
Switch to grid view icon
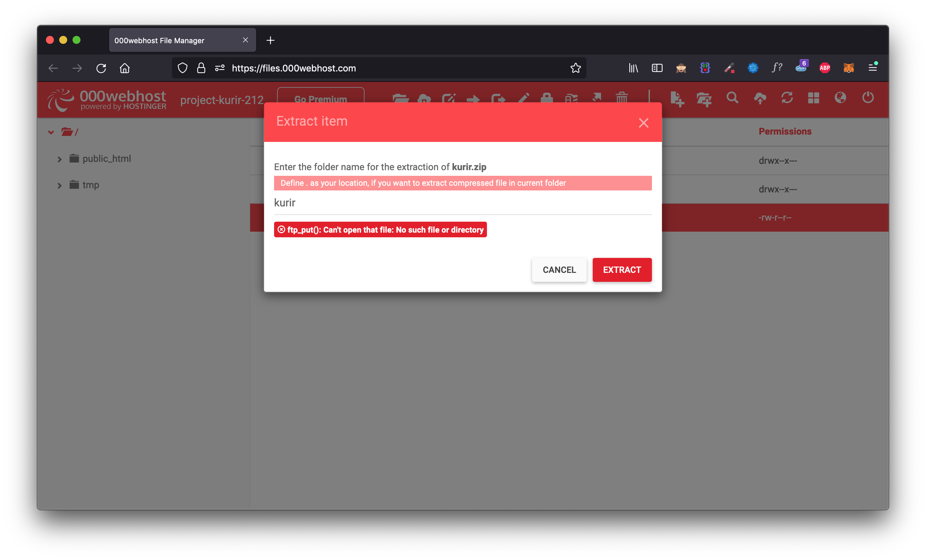pyautogui.click(x=813, y=98)
